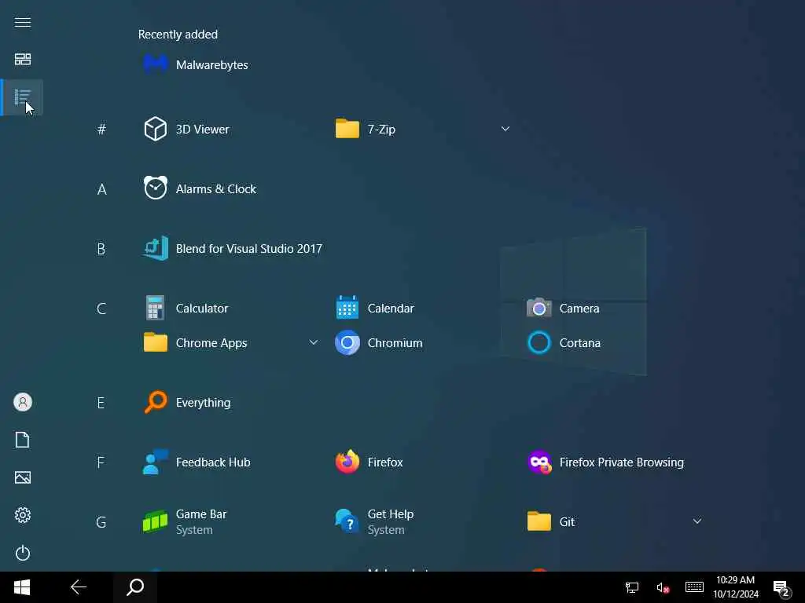This screenshot has width=805, height=603.
Task: Switch to Pinned tiles view
Action: point(23,60)
